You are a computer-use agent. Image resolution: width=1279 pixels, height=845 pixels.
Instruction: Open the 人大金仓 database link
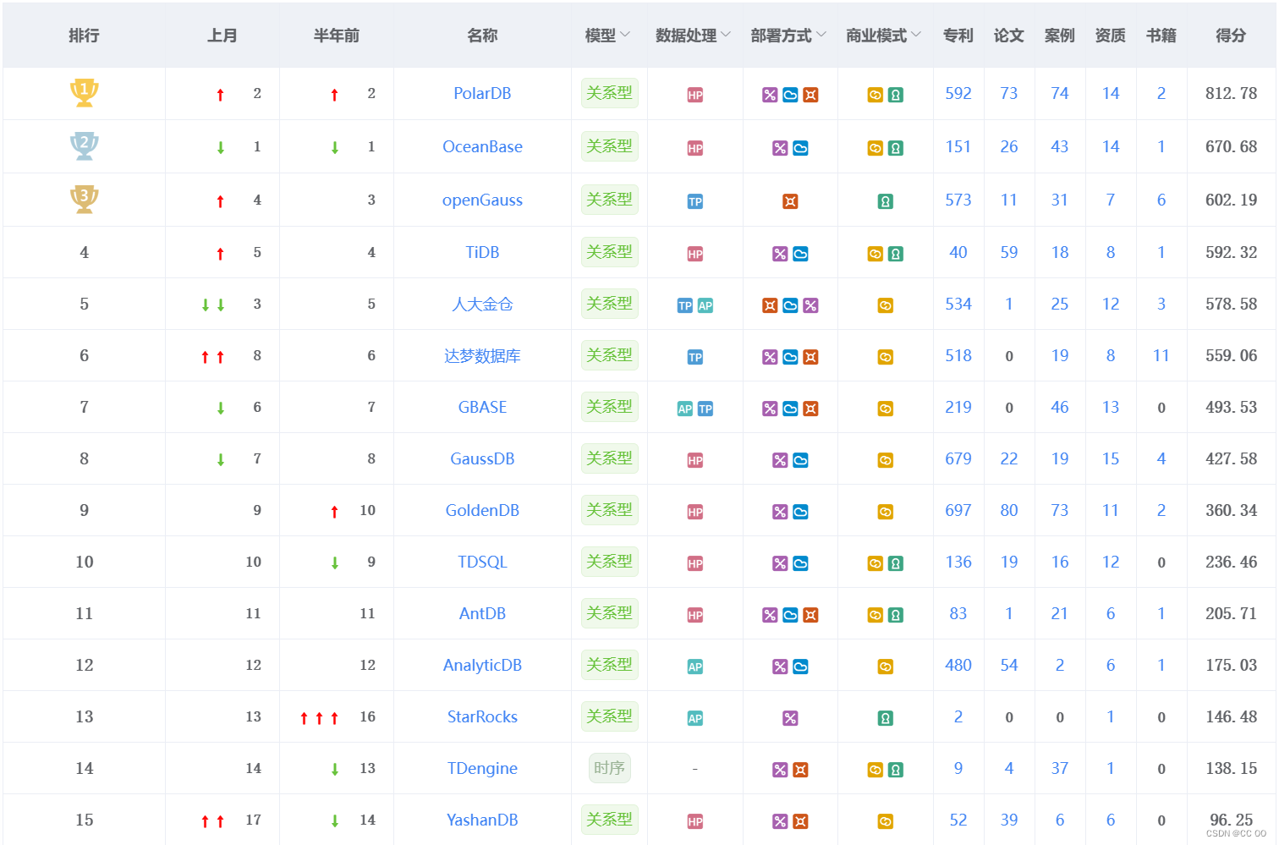[482, 304]
